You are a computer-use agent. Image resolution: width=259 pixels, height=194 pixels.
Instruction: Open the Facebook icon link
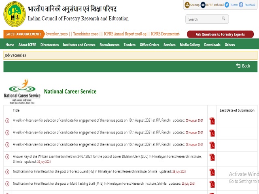point(242,5)
